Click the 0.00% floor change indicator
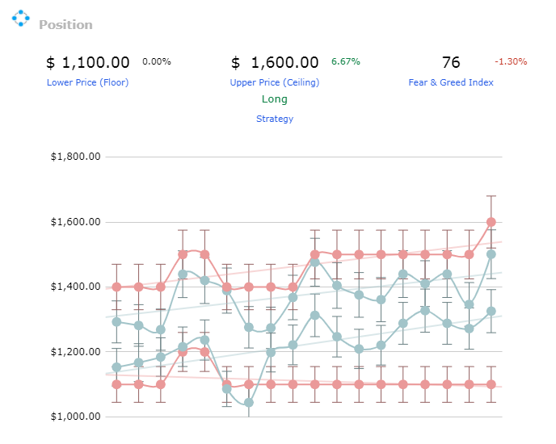This screenshot has height=444, width=556. (x=157, y=61)
